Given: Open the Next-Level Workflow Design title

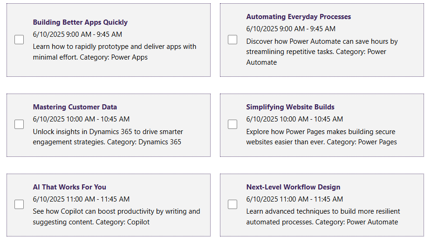Looking at the screenshot, I should 293,187.
